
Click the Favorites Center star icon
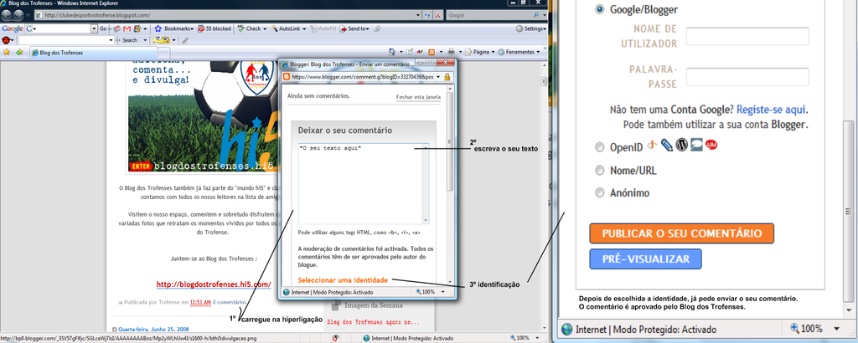[x=7, y=52]
